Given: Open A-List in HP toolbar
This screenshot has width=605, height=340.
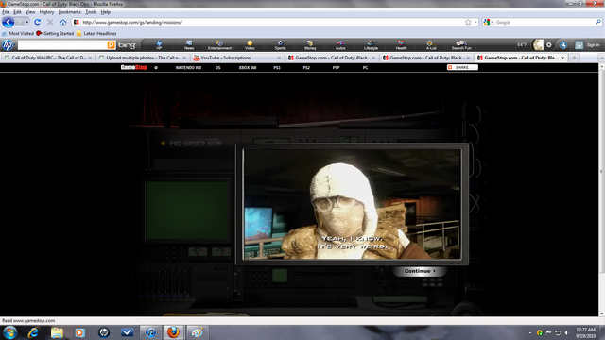Looking at the screenshot, I should (431, 45).
